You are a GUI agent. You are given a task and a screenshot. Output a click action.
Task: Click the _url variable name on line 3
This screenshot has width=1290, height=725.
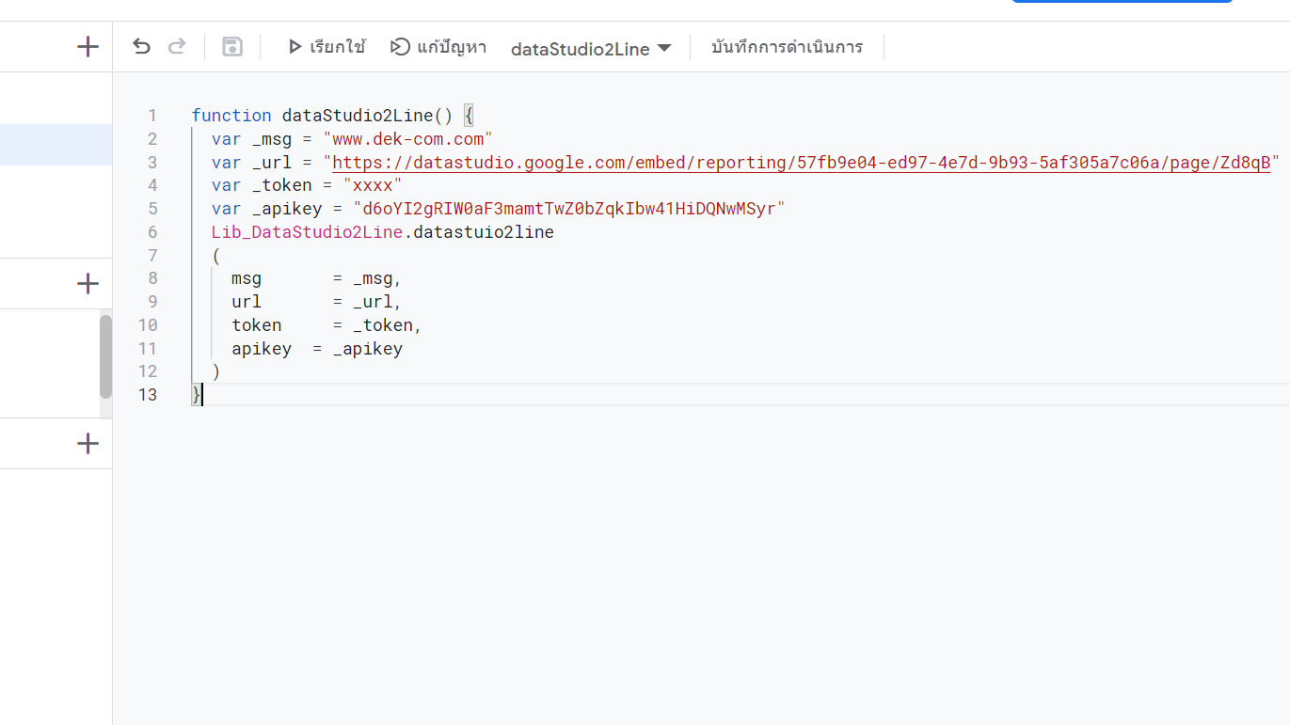272,163
